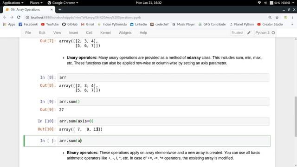The height and width of the screenshot is (167, 297).
Task: Open the Places system menu
Action: 36,3
